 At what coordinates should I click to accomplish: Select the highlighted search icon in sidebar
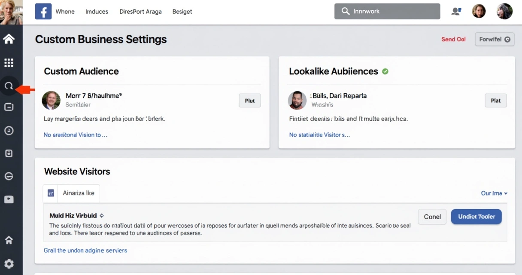click(x=9, y=86)
